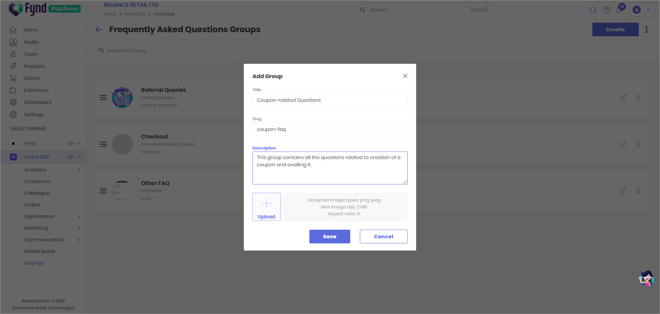Viewport: 660px width, 314px height.
Task: Click the Description text area
Action: pos(330,168)
